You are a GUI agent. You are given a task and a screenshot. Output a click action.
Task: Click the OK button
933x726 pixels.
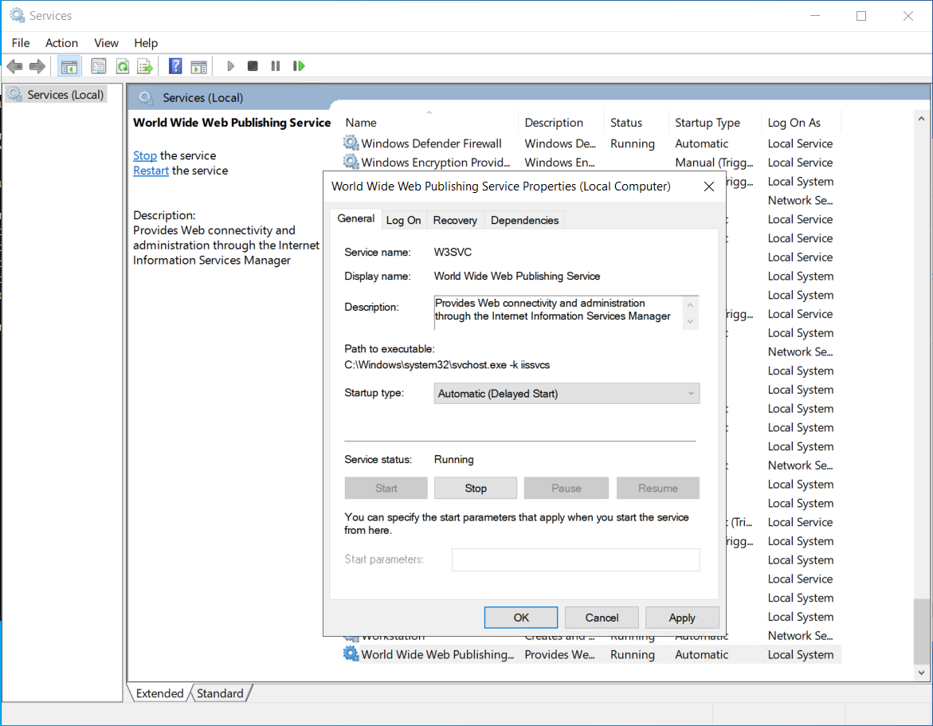tap(520, 618)
